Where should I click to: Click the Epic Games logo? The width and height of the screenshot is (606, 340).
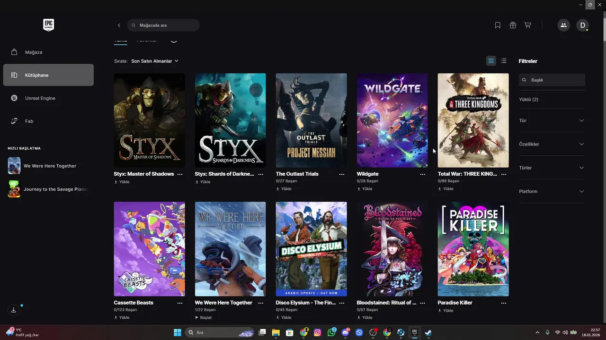pyautogui.click(x=48, y=25)
